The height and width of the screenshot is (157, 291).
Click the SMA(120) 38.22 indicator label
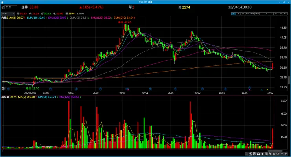tap(101, 18)
